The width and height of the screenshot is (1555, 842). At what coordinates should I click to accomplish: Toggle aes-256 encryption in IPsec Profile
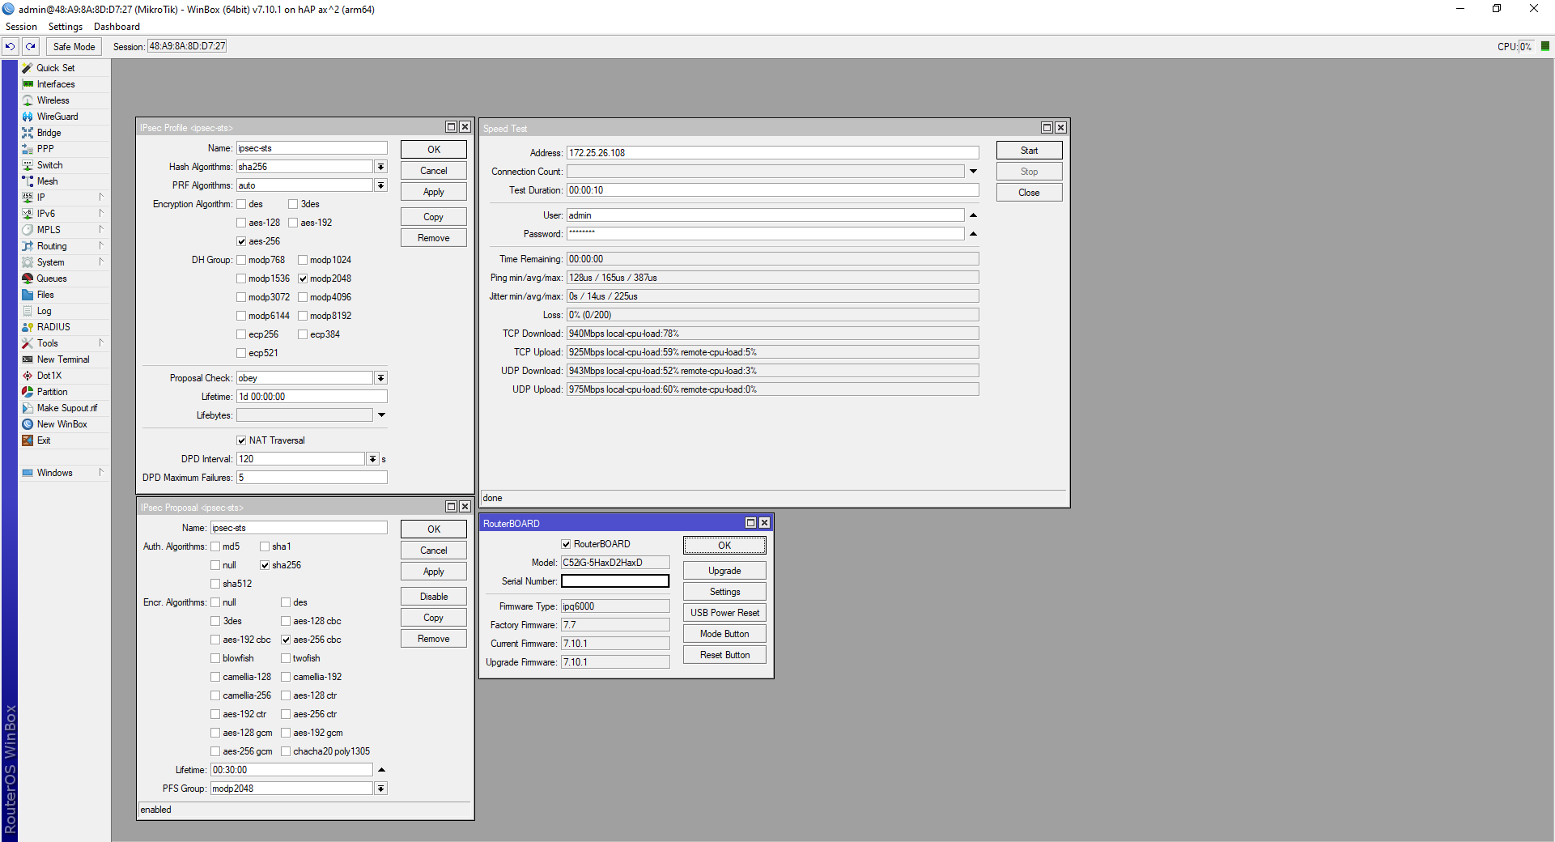pos(241,241)
